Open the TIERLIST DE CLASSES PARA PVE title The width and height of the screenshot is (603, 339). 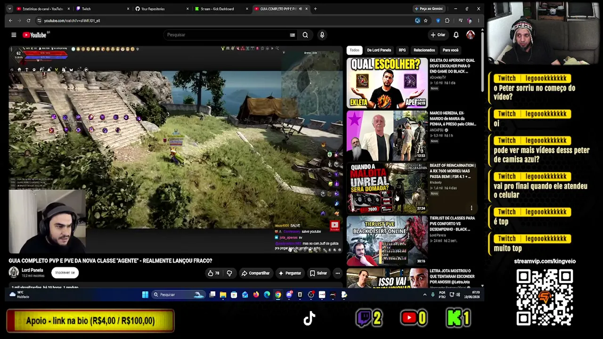[x=452, y=224]
